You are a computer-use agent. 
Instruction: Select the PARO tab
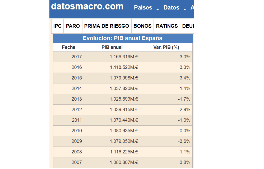point(73,26)
